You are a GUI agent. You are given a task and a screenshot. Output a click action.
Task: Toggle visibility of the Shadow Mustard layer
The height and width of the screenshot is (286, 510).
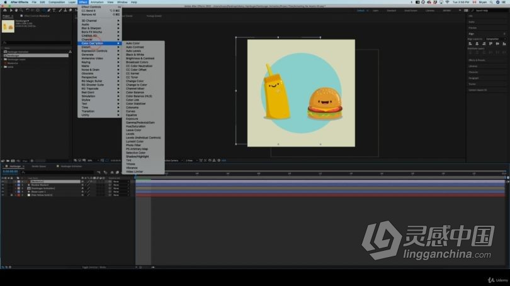pyautogui.click(x=3, y=185)
